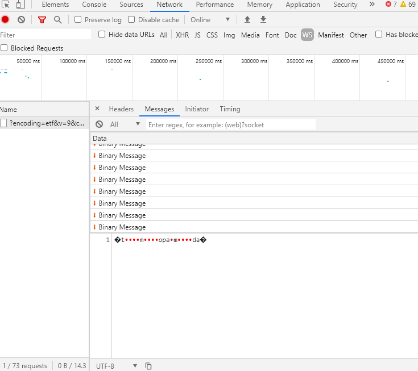Image resolution: width=418 pixels, height=371 pixels.
Task: Click the inspect element cursor icon
Action: tap(5, 5)
